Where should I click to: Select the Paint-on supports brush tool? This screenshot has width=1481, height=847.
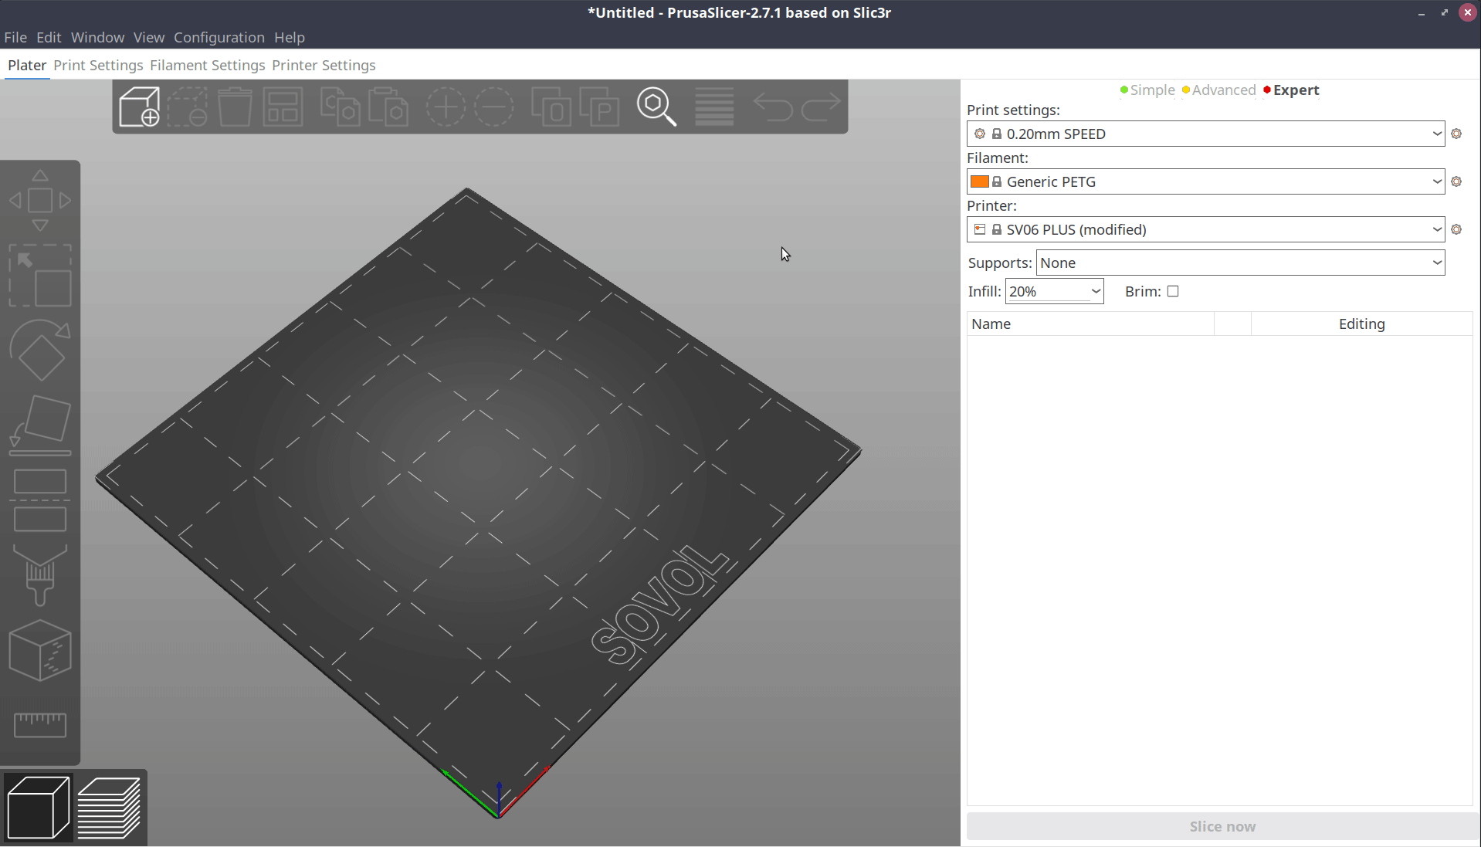[x=40, y=575]
